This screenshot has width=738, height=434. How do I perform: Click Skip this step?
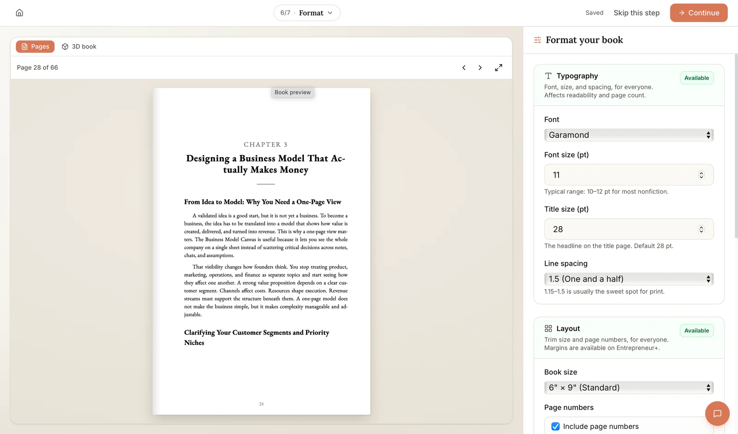[637, 13]
